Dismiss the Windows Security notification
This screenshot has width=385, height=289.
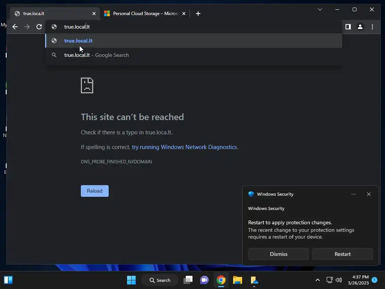pos(279,254)
